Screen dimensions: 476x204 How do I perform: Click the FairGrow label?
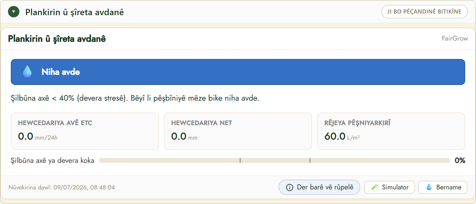(x=455, y=38)
